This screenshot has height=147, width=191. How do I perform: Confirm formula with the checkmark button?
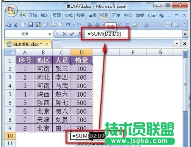click(x=72, y=34)
